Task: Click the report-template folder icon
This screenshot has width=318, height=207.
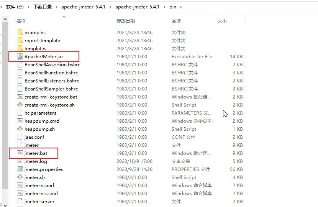Action: tap(20, 40)
